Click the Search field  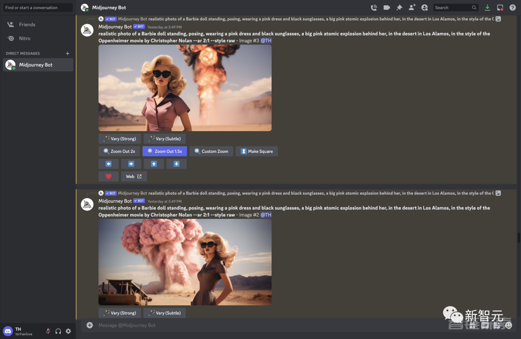[455, 7]
